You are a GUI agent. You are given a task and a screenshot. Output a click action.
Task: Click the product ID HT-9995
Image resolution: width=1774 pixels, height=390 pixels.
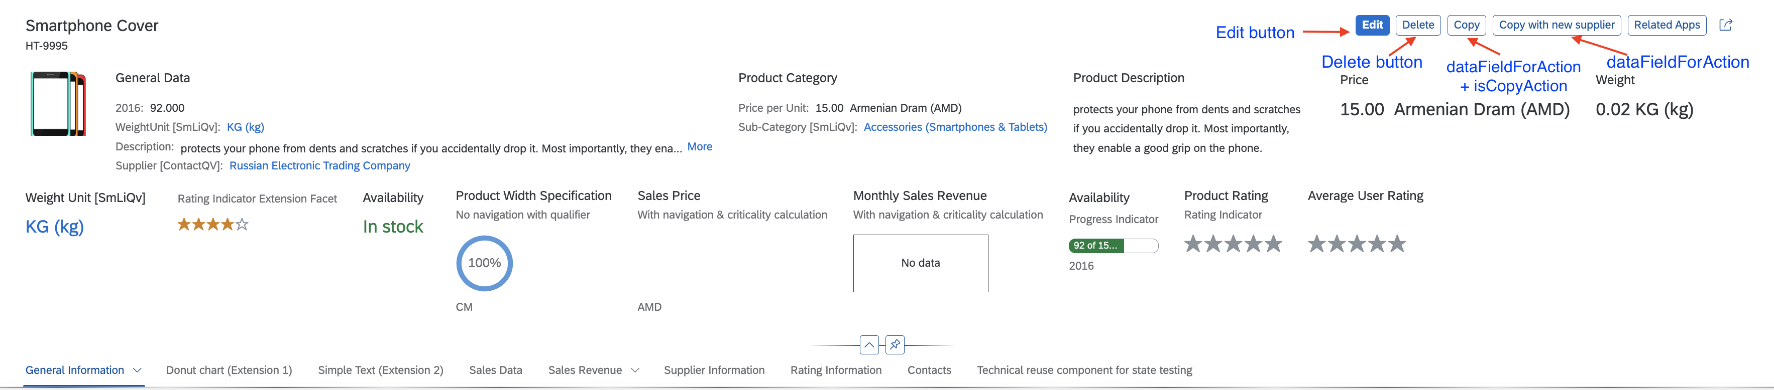(46, 46)
